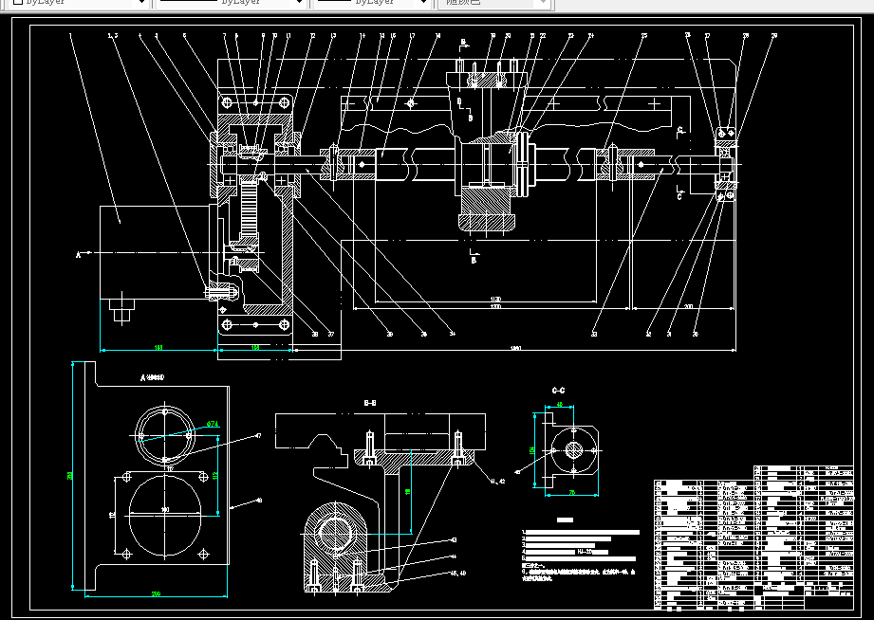Viewport: 874px width, 620px height.
Task: Select the '181' green dimension text
Action: point(158,348)
